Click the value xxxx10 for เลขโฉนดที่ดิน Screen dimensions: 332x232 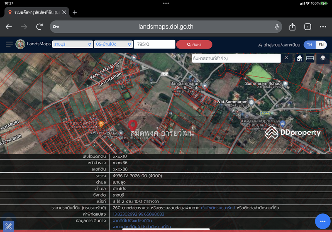pos(120,156)
